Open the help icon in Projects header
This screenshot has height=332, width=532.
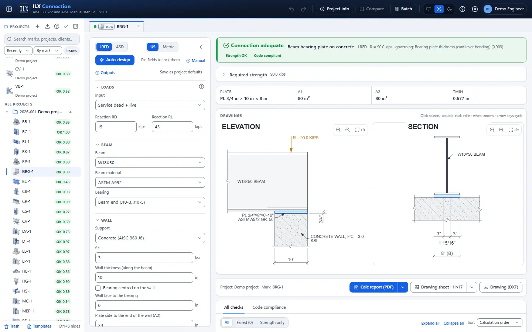[x=57, y=27]
